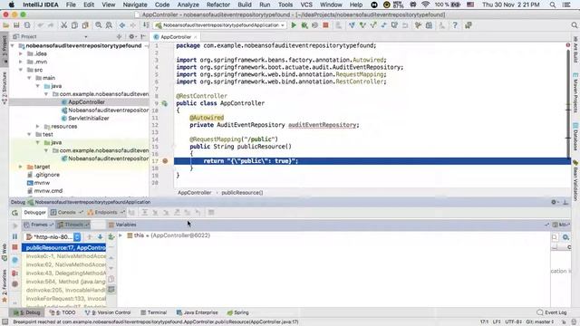Expand the .mvn folder
The width and height of the screenshot is (580, 326).
tap(21, 62)
